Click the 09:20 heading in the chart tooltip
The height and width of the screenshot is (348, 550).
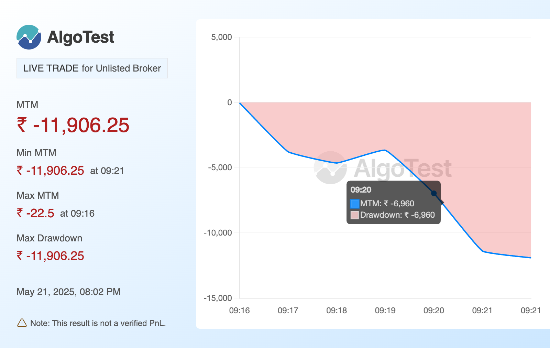point(361,190)
